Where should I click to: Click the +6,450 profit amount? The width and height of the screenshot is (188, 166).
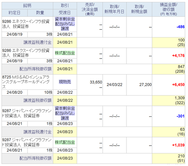pos(178,85)
